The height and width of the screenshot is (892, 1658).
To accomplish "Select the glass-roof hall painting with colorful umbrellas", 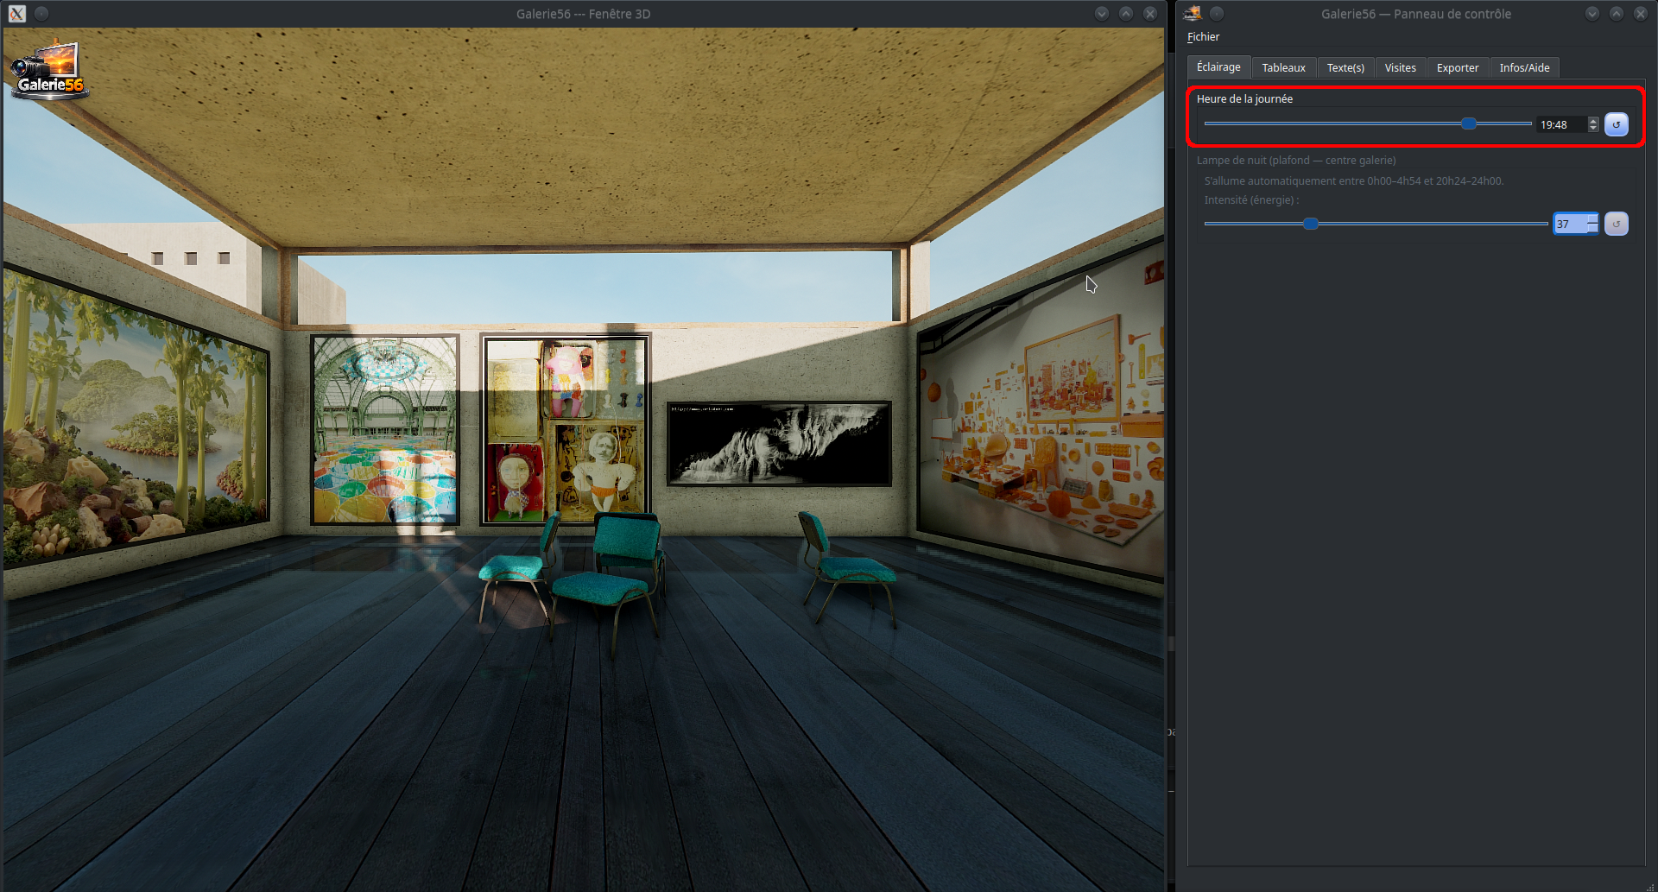I will [385, 430].
